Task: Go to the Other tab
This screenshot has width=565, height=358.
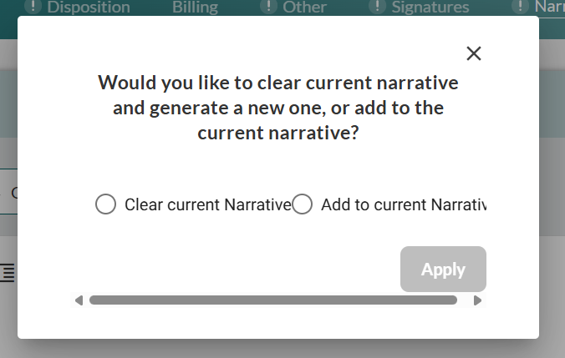Action: pyautogui.click(x=305, y=8)
